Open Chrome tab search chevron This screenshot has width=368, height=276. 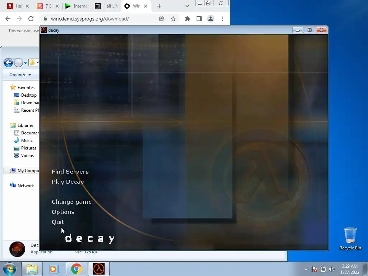click(x=187, y=6)
